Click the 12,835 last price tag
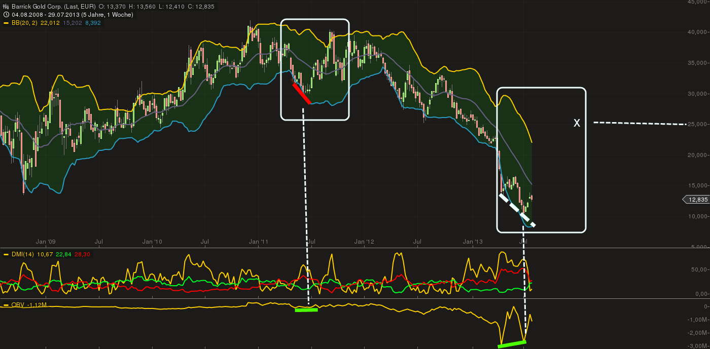 (698, 200)
